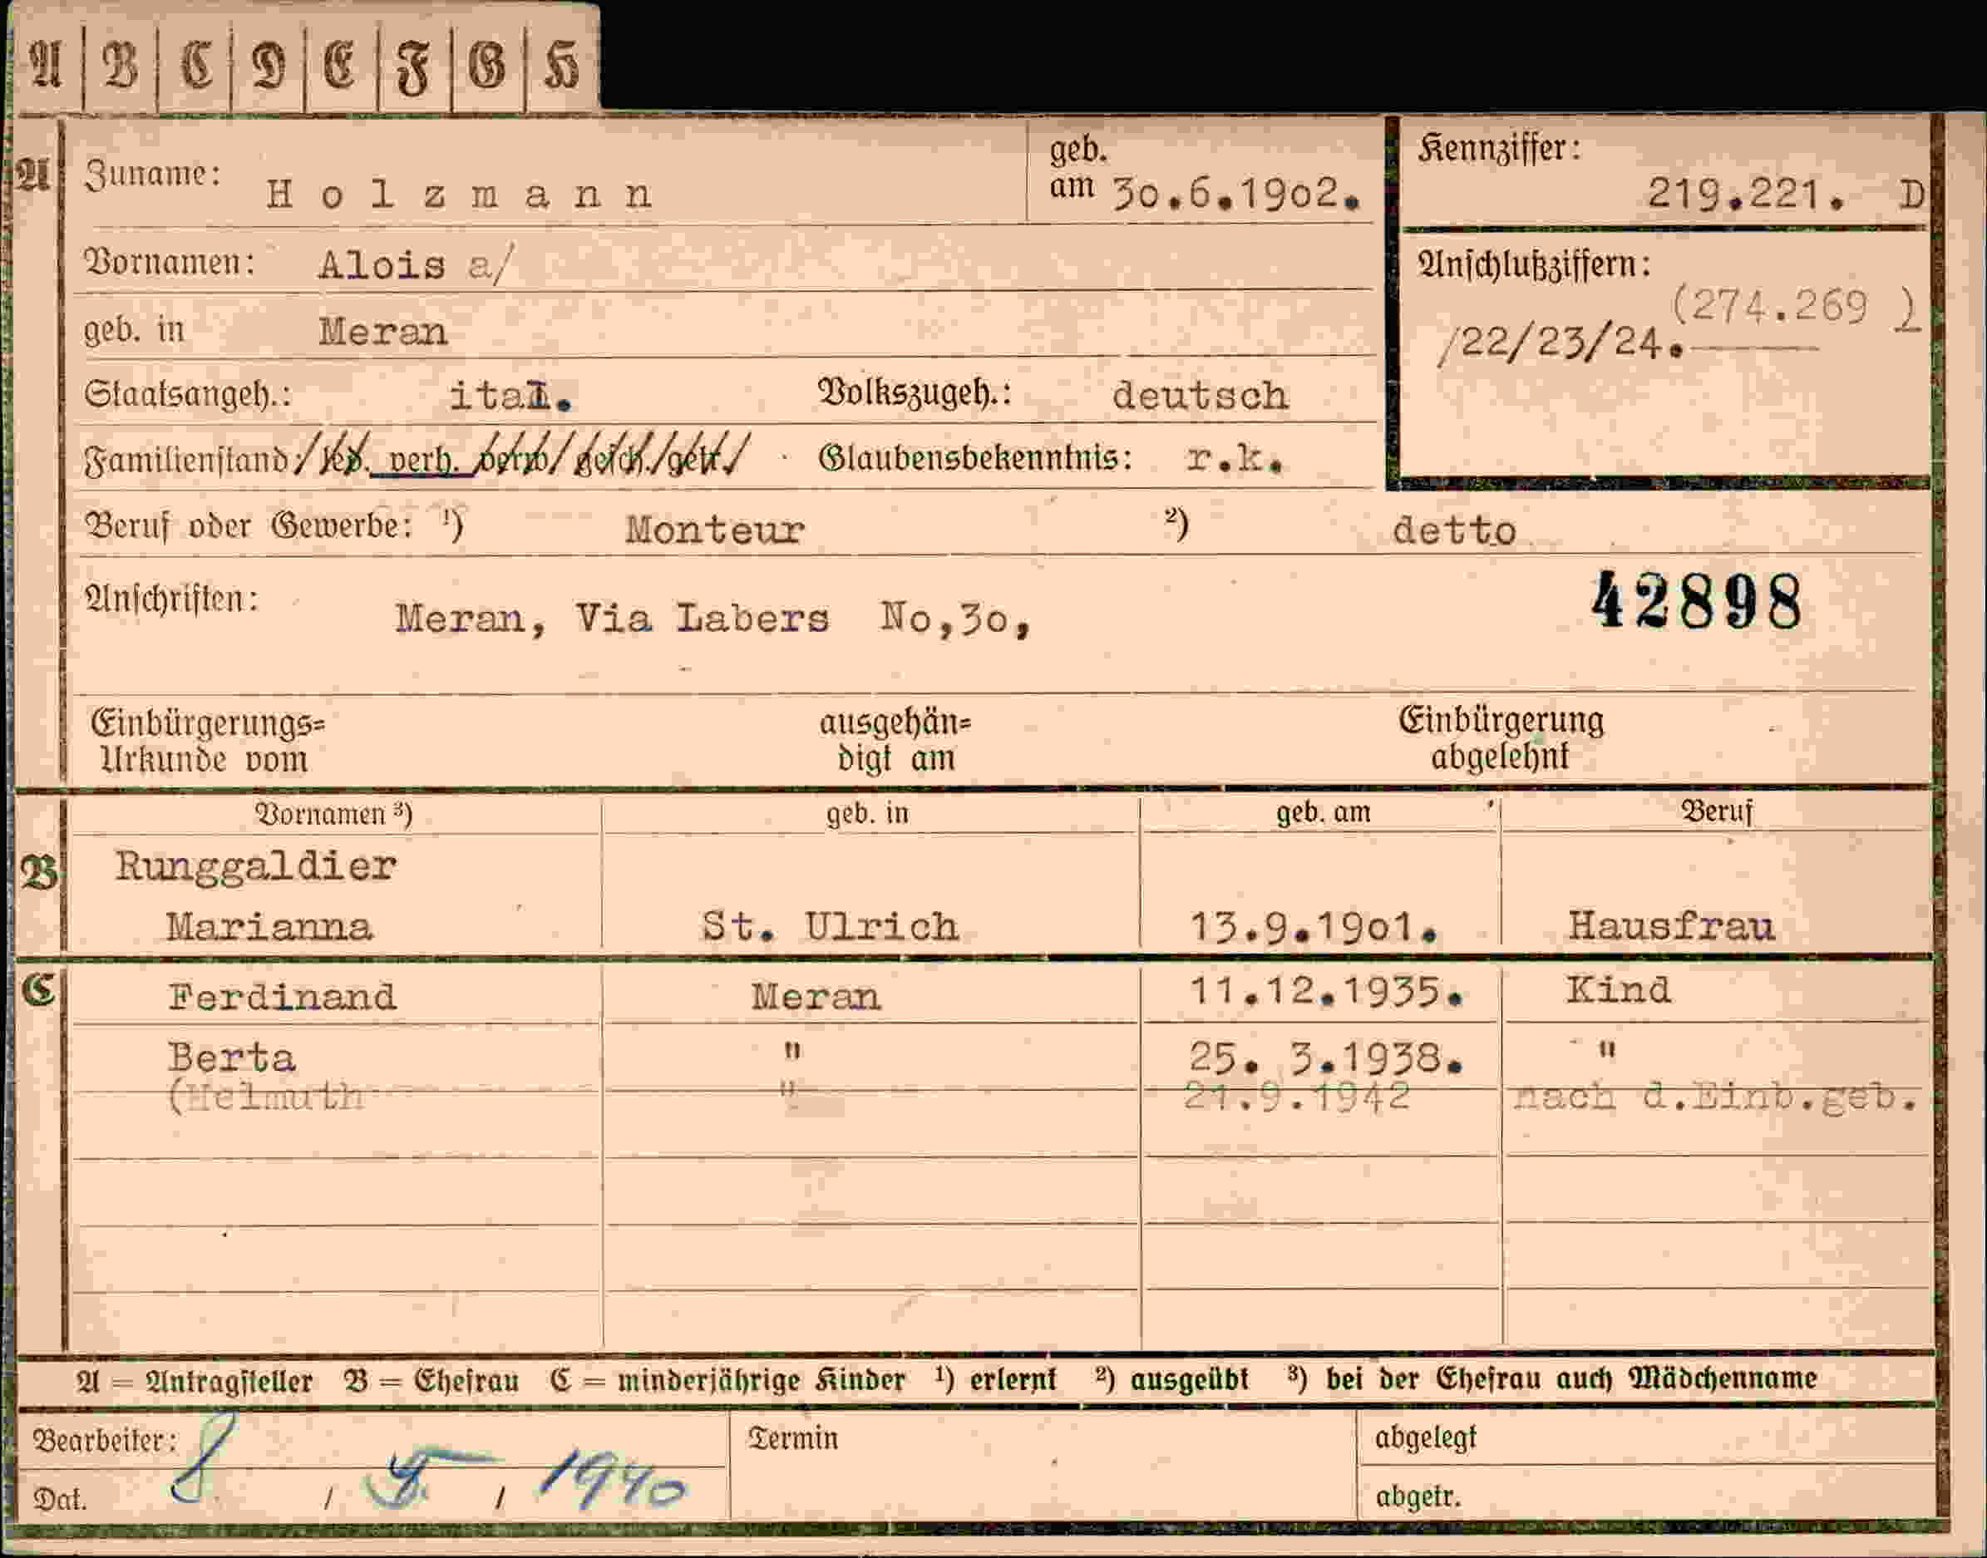
Task: Click the Fraktur letter F index tab
Action: pos(414,66)
